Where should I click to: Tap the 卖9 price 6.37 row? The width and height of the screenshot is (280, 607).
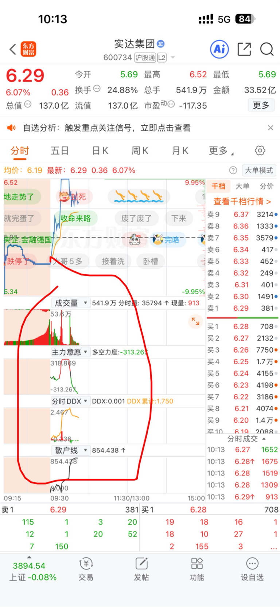click(242, 214)
